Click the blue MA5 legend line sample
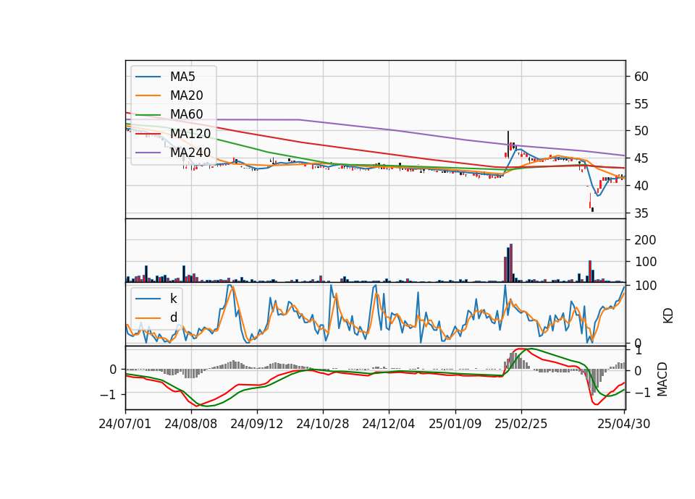695x499 pixels. point(148,77)
